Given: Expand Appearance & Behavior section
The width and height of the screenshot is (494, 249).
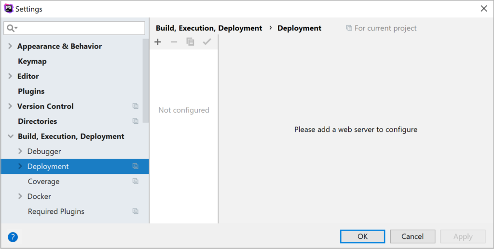Looking at the screenshot, I should point(10,46).
